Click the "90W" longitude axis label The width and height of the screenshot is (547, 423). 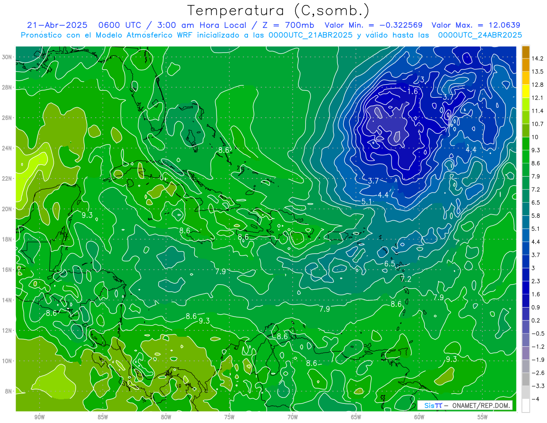[40, 417]
